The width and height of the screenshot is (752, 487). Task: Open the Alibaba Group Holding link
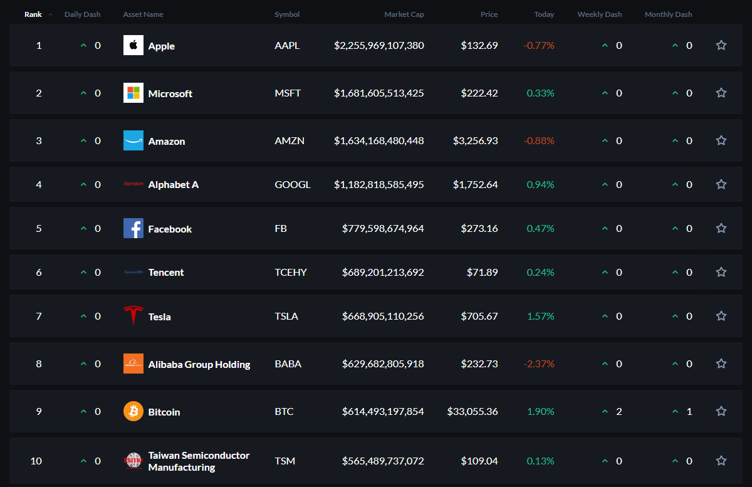199,364
